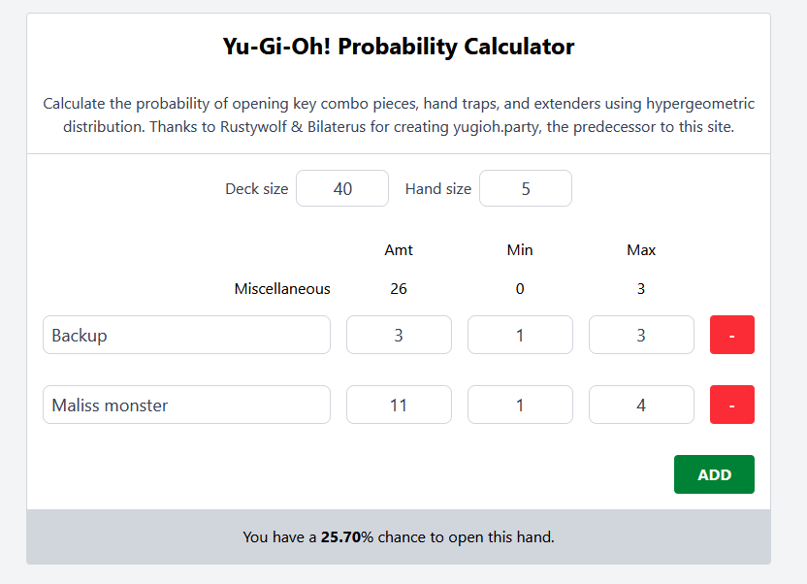The image size is (807, 584).
Task: Click the Miscellaneous row label
Action: coord(282,288)
